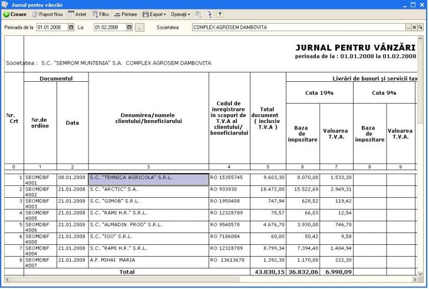Click VAT code RO 1950408

(229, 203)
